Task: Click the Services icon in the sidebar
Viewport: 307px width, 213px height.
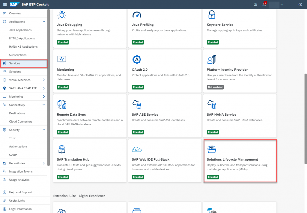Action: [4, 64]
